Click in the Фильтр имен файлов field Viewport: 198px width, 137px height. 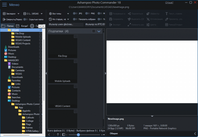tap(66, 24)
